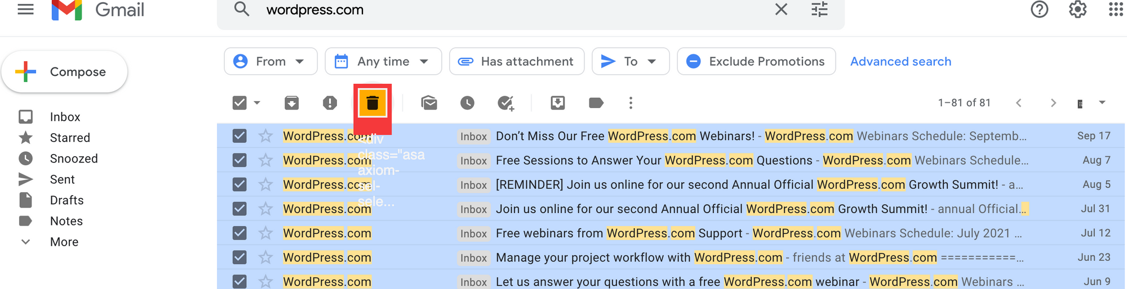Star the Jul 12 webinar email
The height and width of the screenshot is (289, 1127).
tap(265, 233)
